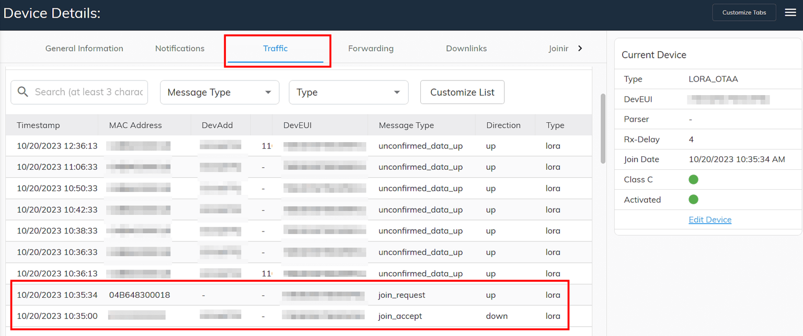Viewport: 803px width, 336px height.
Task: Click the Activated green status indicator
Action: (x=693, y=199)
